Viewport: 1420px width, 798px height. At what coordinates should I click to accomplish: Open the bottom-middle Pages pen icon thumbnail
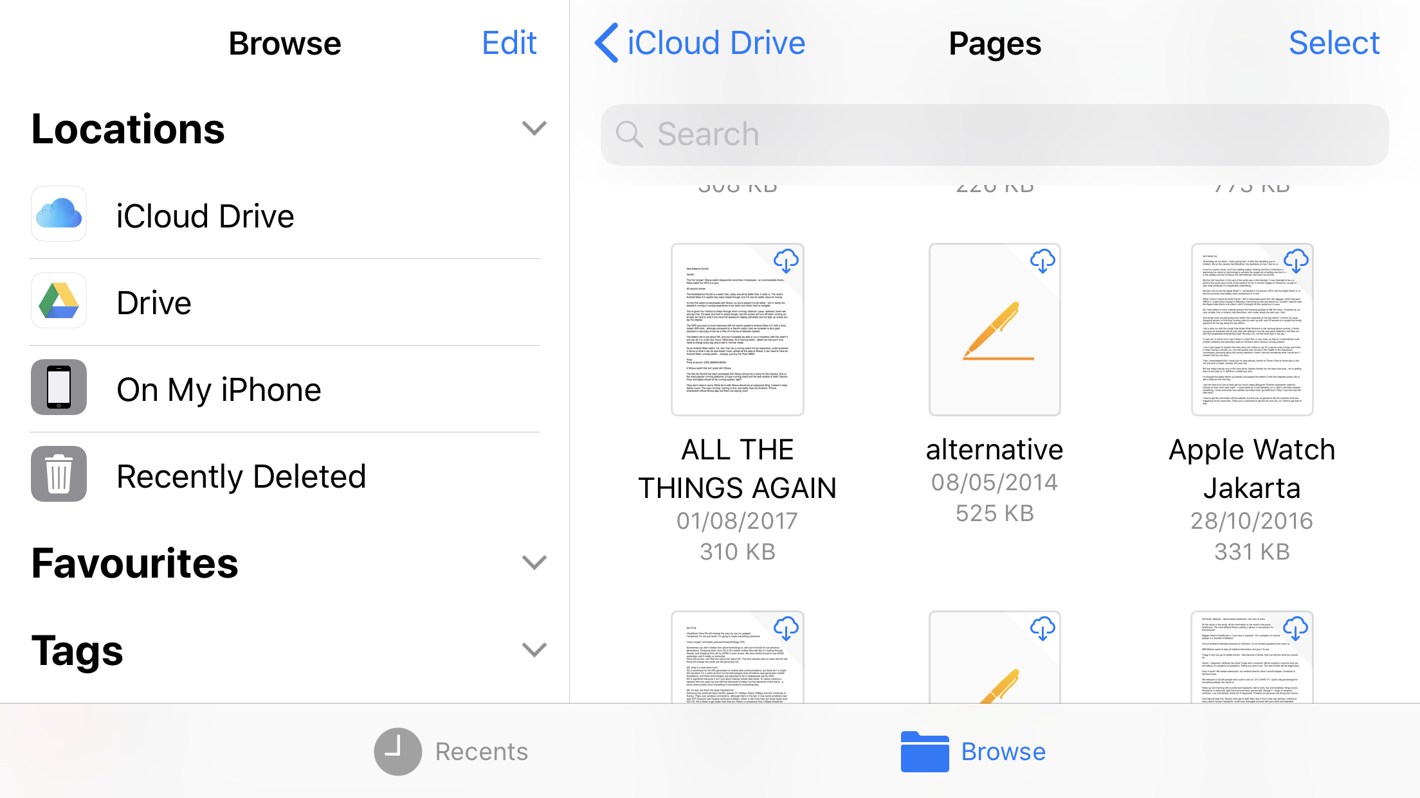click(x=994, y=656)
